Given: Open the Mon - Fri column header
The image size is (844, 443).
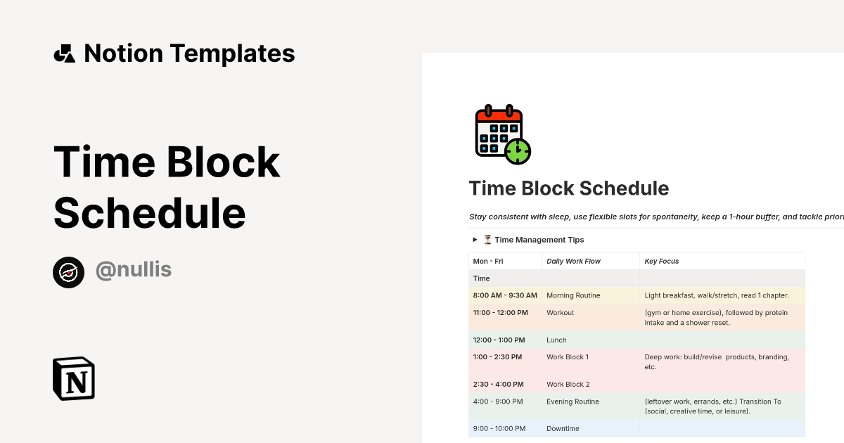Looking at the screenshot, I should pyautogui.click(x=488, y=261).
